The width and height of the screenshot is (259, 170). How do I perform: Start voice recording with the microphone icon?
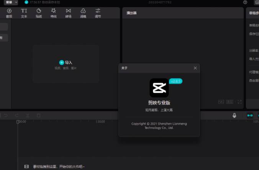(234, 115)
